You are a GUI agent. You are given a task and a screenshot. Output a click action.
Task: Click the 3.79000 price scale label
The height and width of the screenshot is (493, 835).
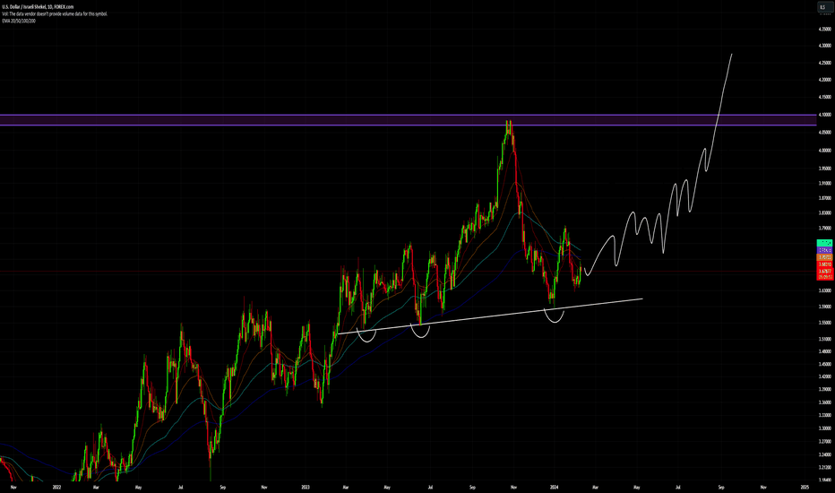(x=824, y=228)
